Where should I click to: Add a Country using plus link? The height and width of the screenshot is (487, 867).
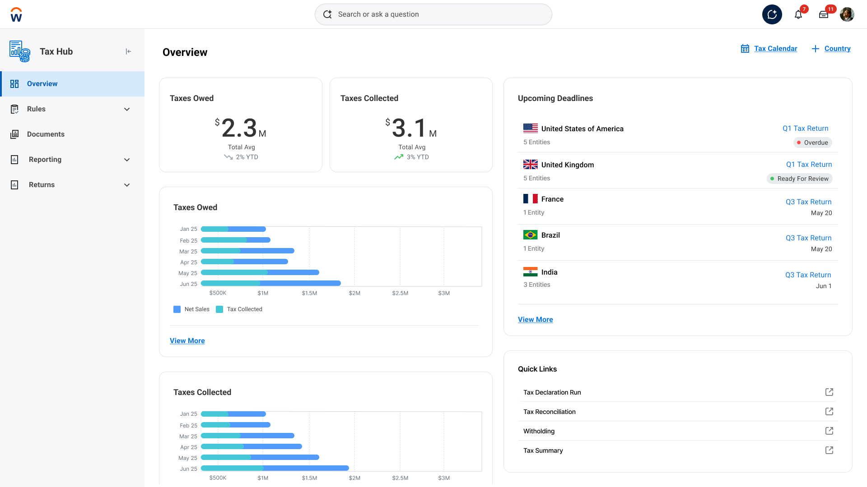point(831,49)
